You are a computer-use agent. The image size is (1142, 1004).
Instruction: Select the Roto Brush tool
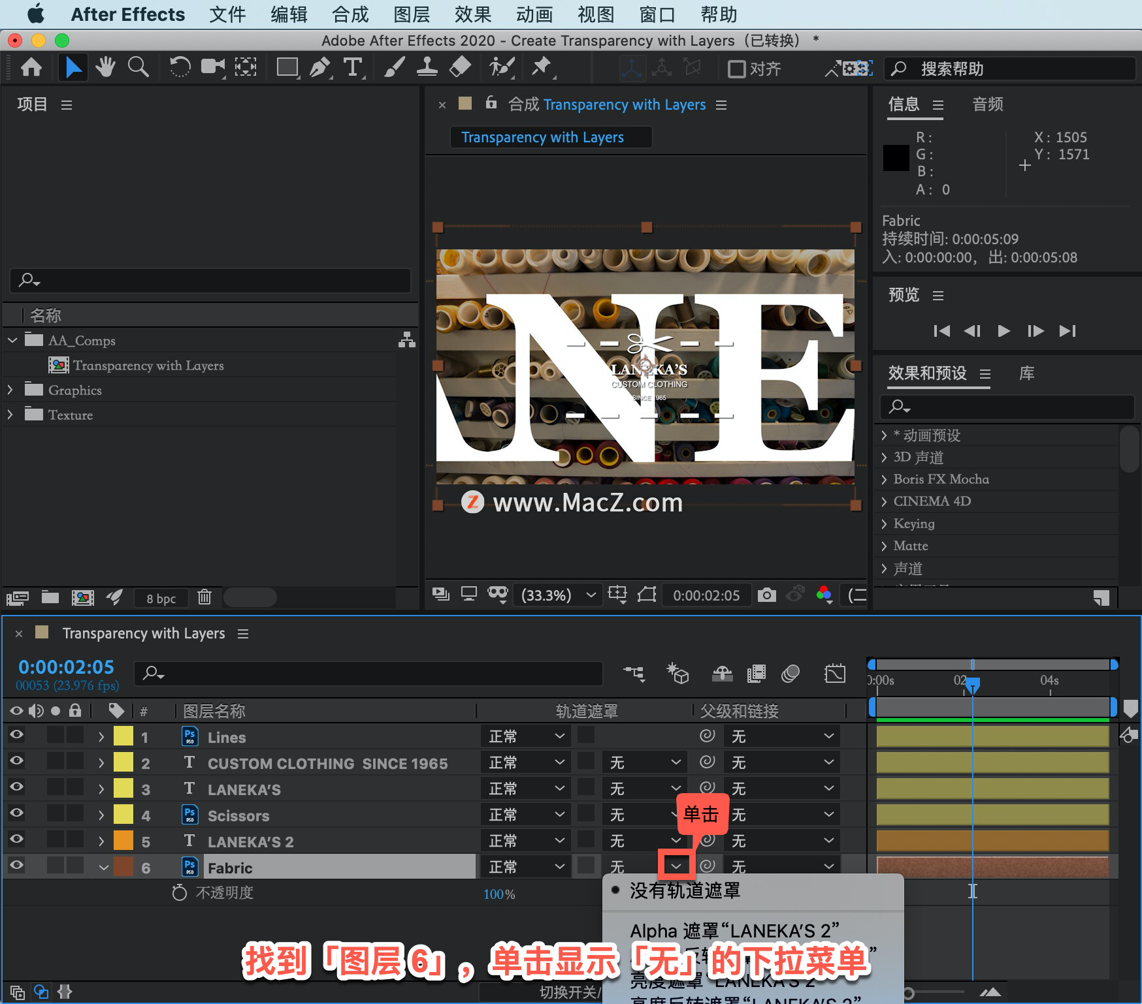click(x=502, y=67)
